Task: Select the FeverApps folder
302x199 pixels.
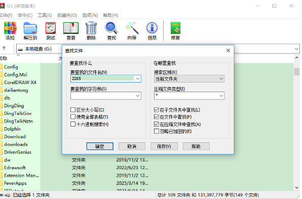Action: click(15, 183)
